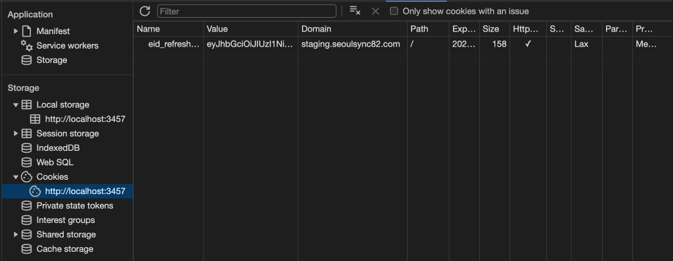The height and width of the screenshot is (261, 673).
Task: Refresh the cookies table
Action: coord(145,11)
